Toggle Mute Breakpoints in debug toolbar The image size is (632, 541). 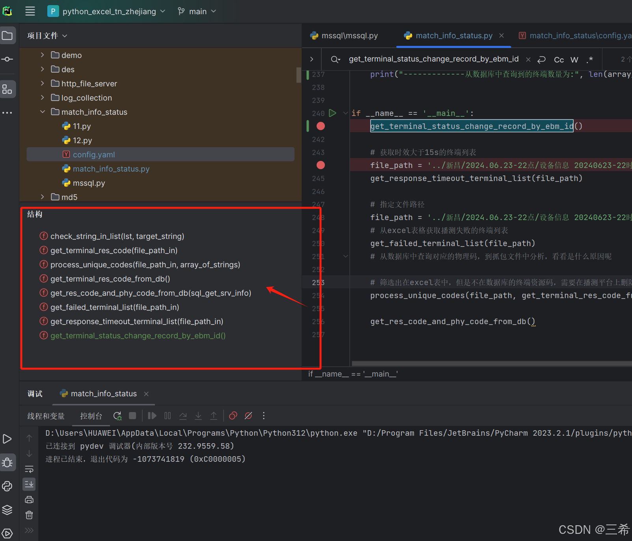click(x=248, y=416)
